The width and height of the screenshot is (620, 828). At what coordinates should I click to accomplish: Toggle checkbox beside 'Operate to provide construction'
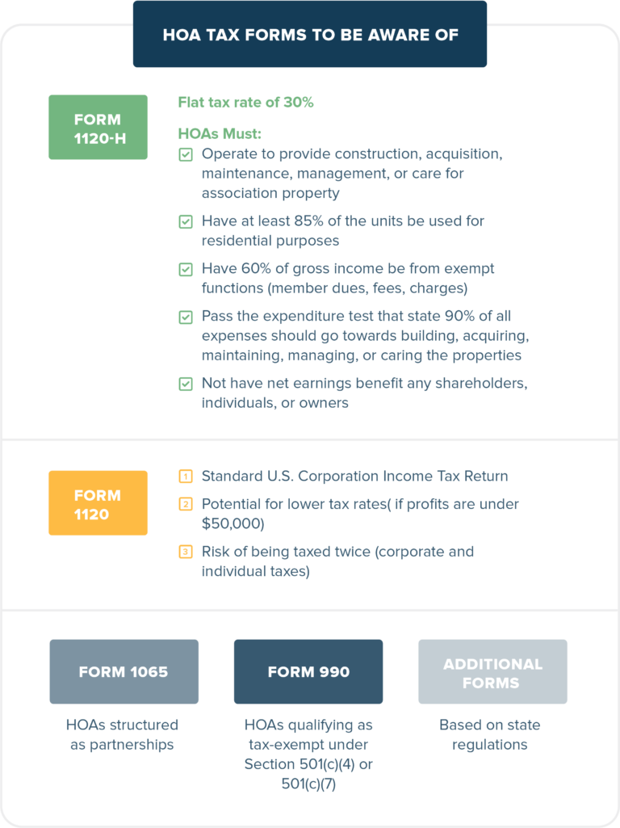[186, 154]
